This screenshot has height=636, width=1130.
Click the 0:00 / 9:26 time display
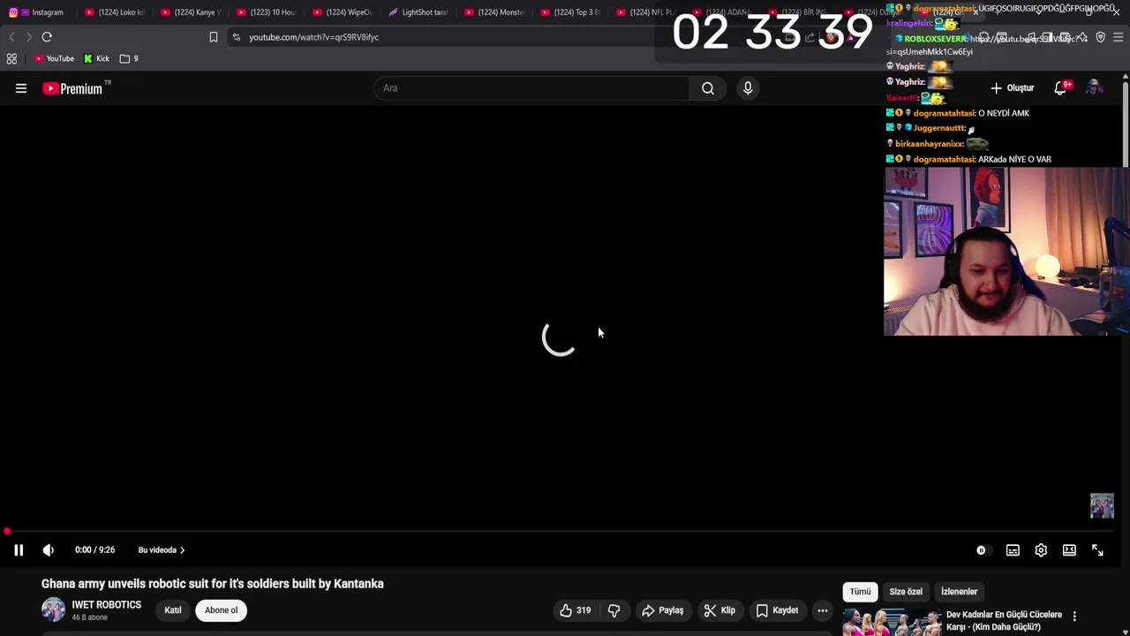[94, 550]
